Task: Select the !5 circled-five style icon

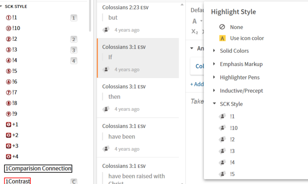Action: (x=9, y=71)
